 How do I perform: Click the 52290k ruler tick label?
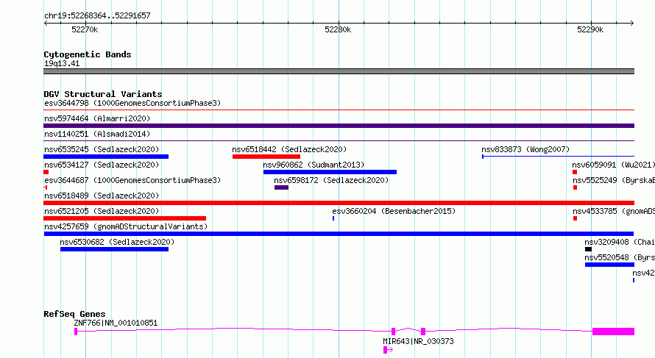tap(590, 29)
